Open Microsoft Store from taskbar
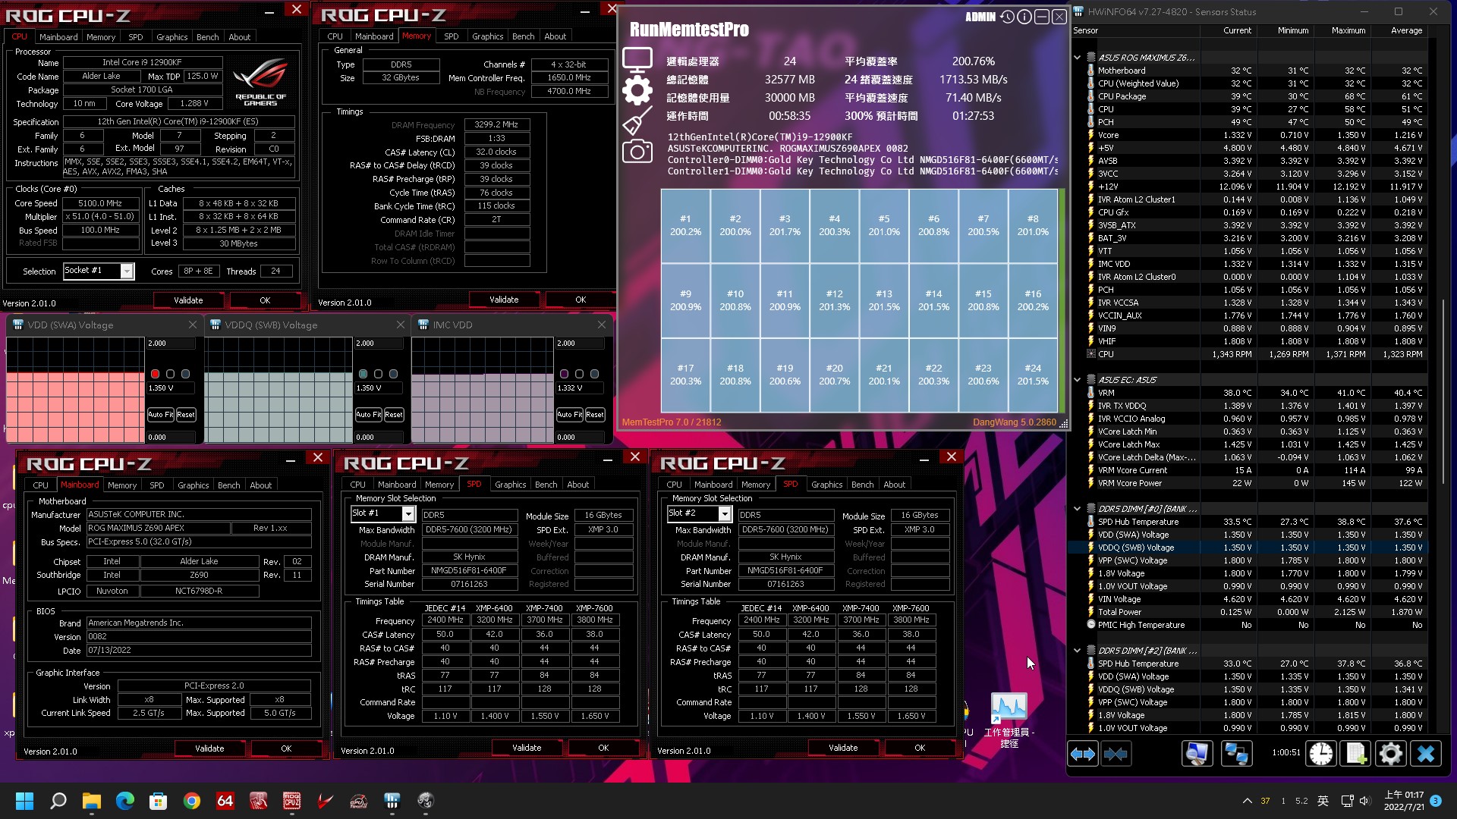Screen dimensions: 1457x819 coord(158,801)
